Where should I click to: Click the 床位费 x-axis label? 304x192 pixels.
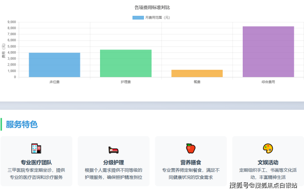click(x=54, y=82)
